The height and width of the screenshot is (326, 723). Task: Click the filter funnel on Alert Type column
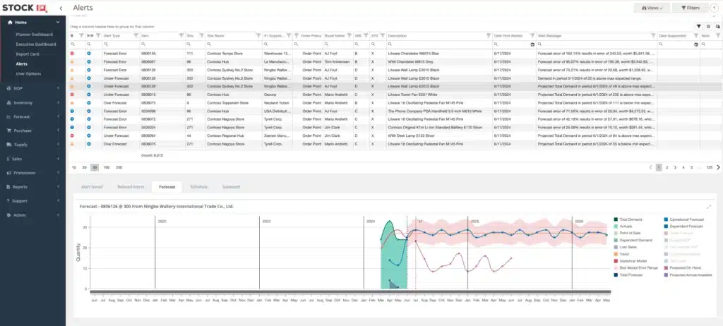136,35
